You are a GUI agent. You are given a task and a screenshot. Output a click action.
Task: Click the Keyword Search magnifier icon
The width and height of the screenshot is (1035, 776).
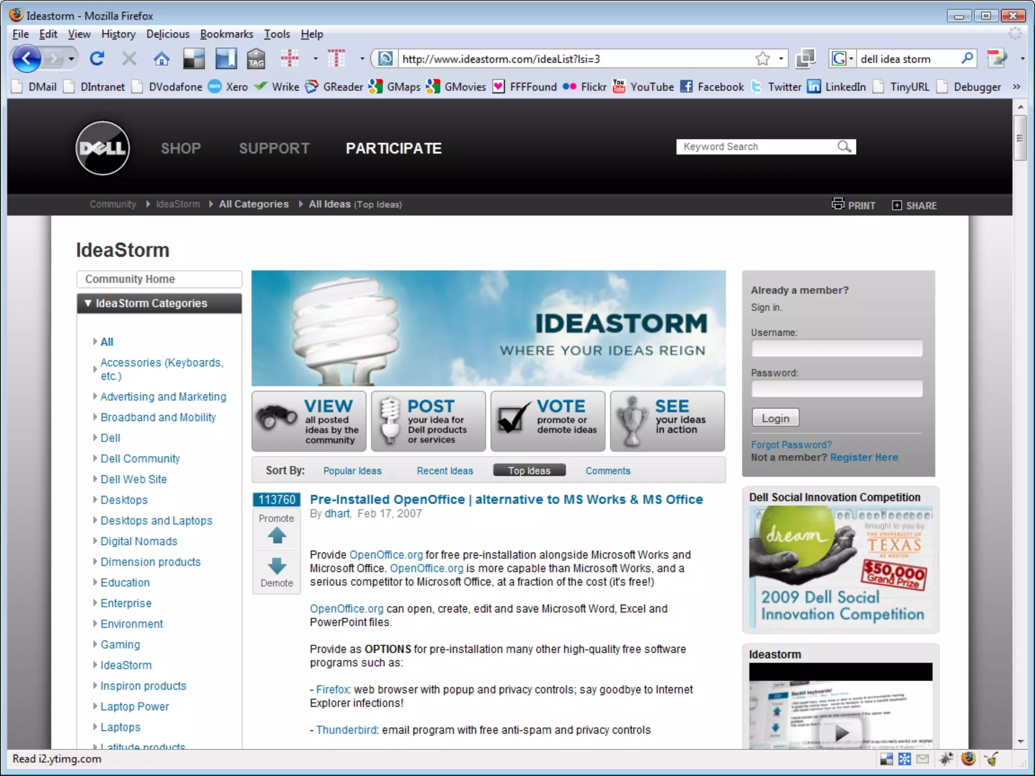coord(844,147)
